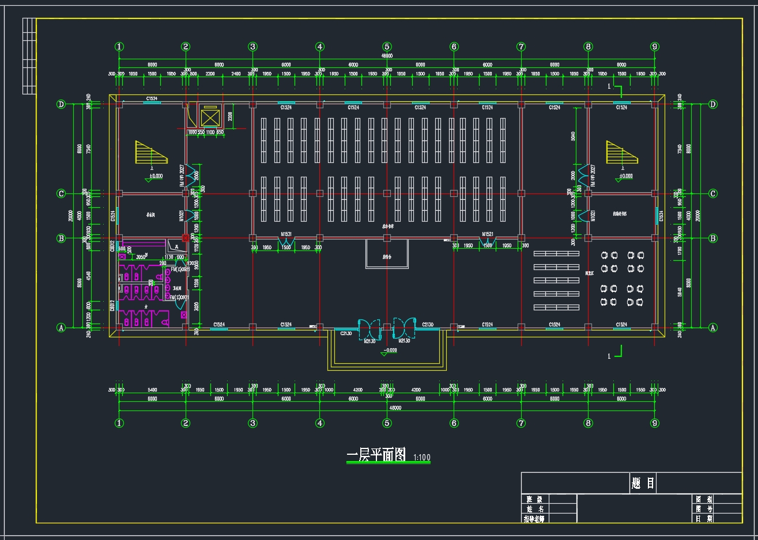Image resolution: width=758 pixels, height=540 pixels.
Task: Click the C2130 window label right of the entrance
Action: pyautogui.click(x=428, y=325)
